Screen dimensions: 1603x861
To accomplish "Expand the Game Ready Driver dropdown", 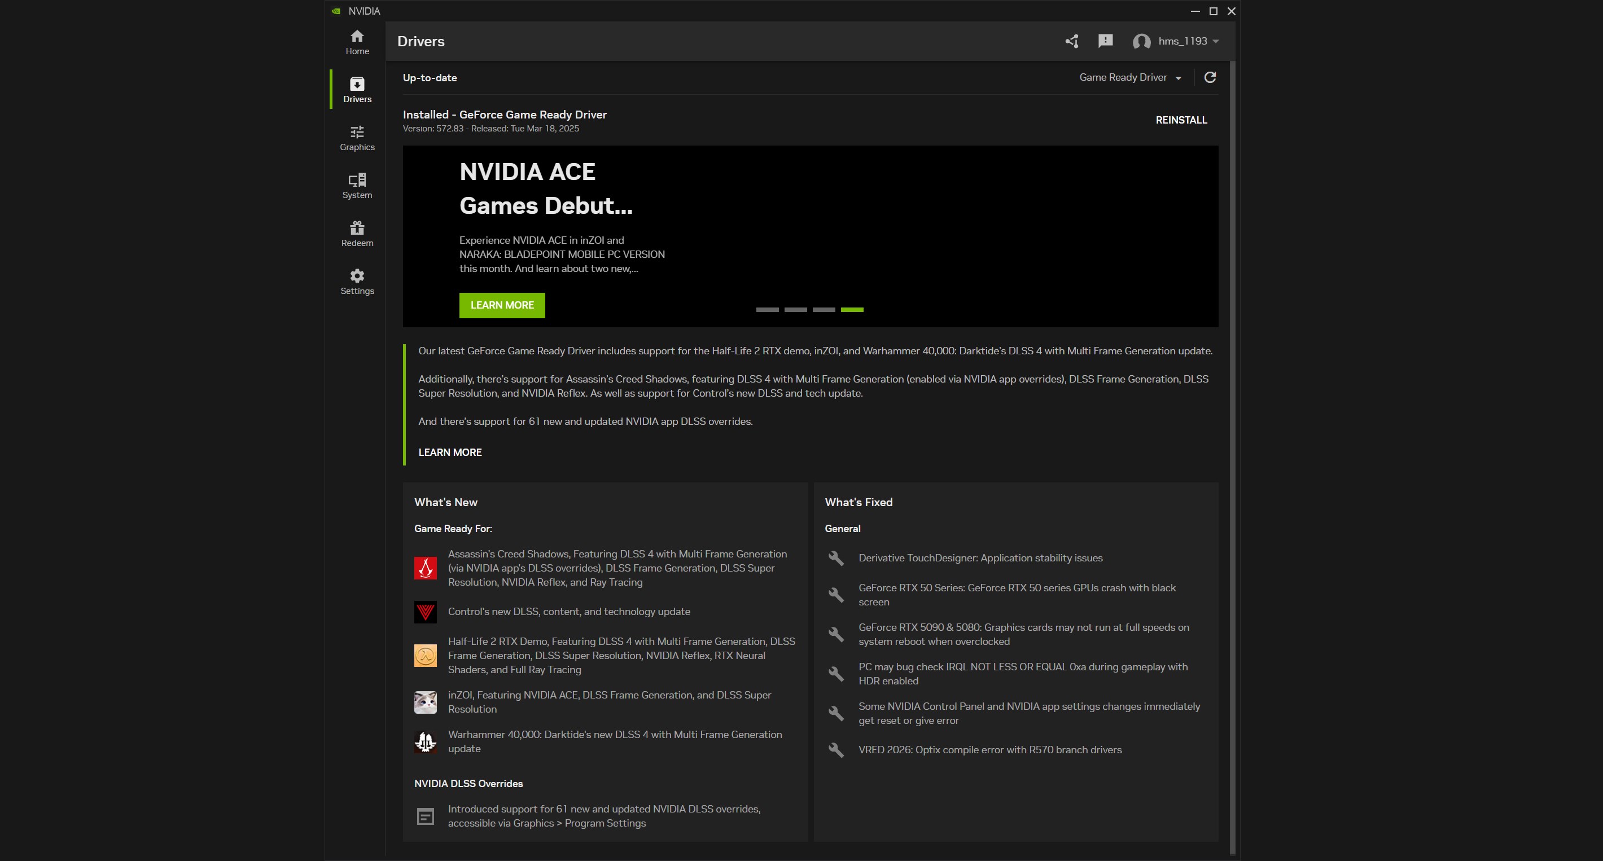I will click(1130, 77).
